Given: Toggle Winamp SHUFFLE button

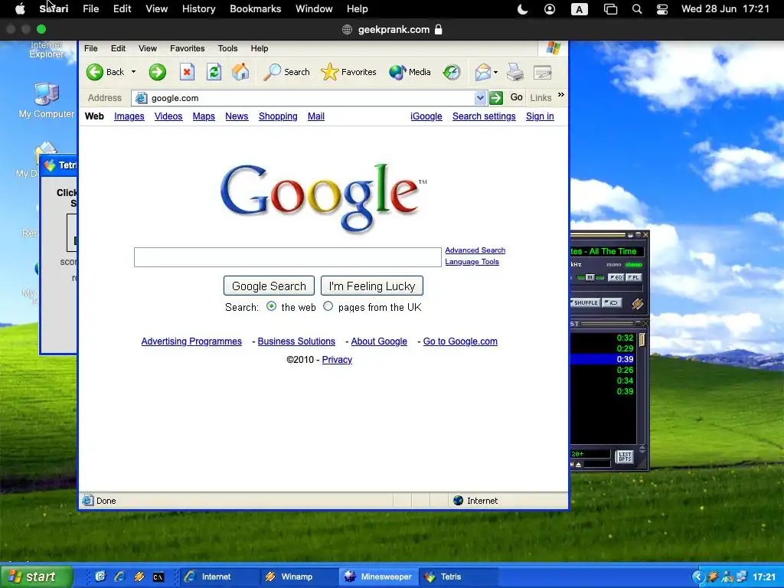Looking at the screenshot, I should point(584,302).
